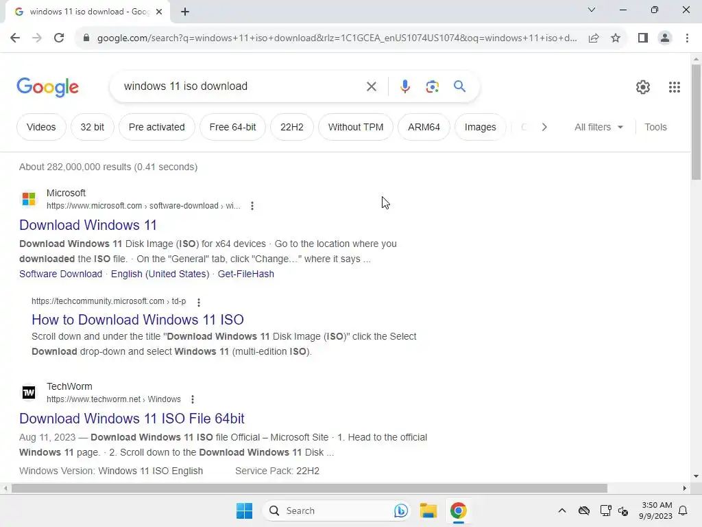Open Chrome side panel
The width and height of the screenshot is (702, 527).
tap(643, 38)
